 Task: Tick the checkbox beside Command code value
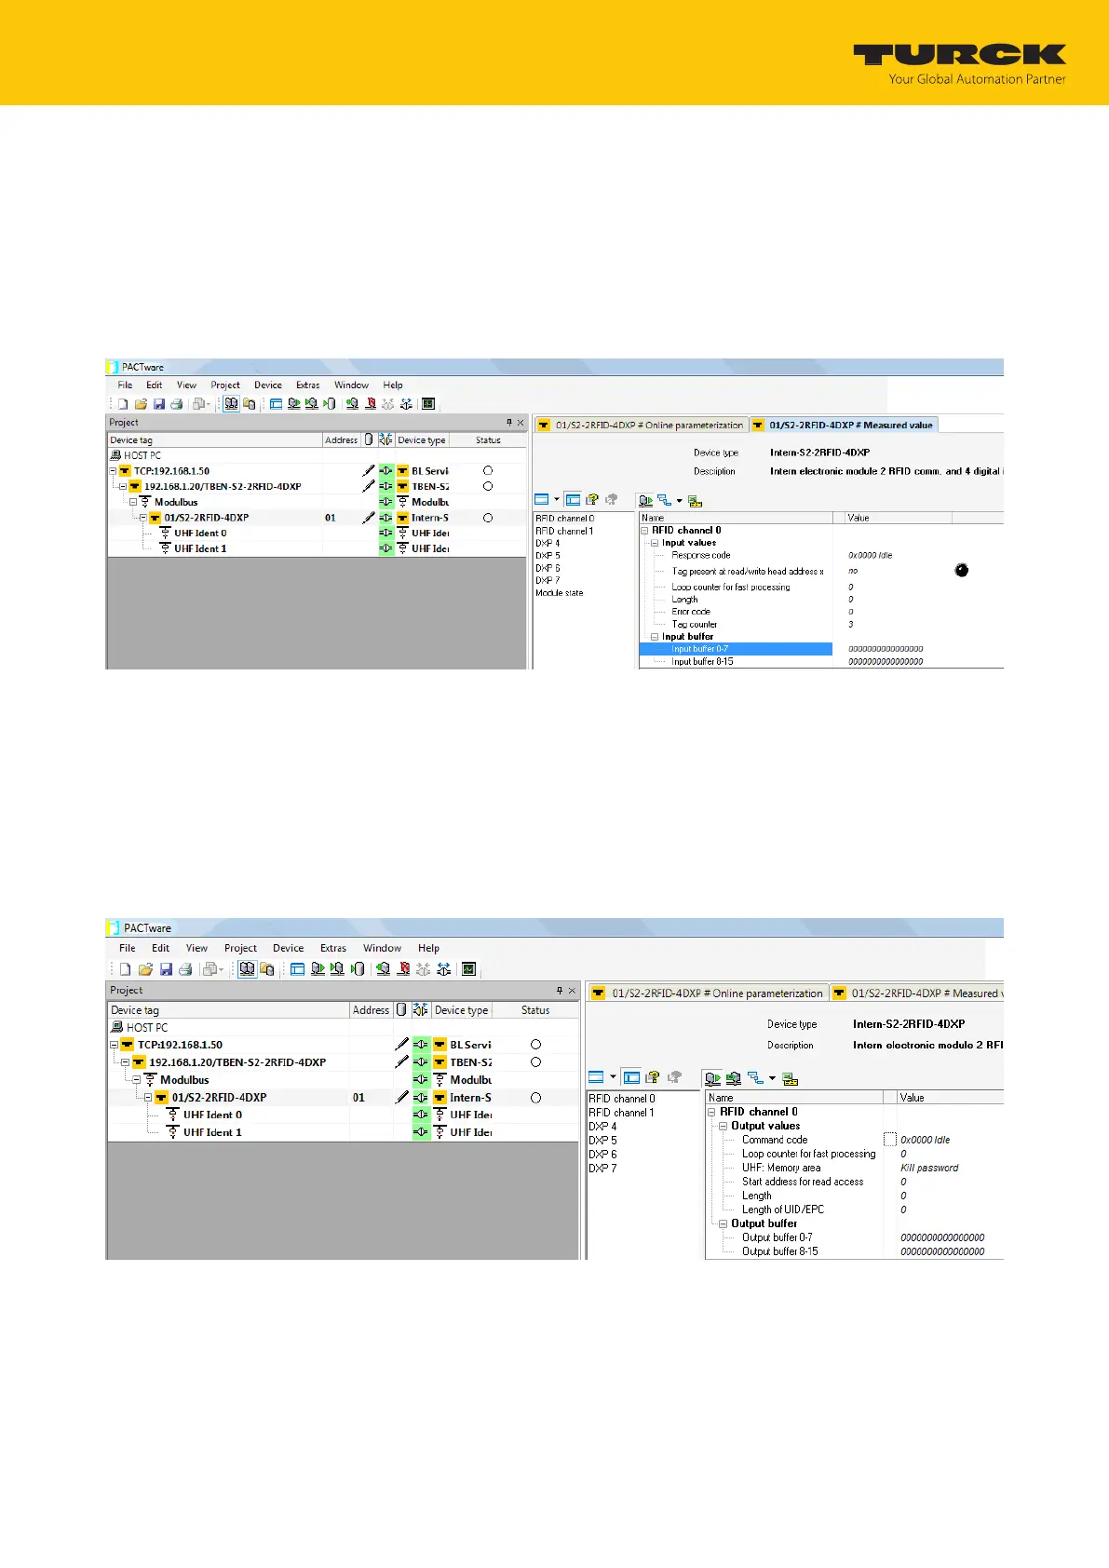[889, 1140]
